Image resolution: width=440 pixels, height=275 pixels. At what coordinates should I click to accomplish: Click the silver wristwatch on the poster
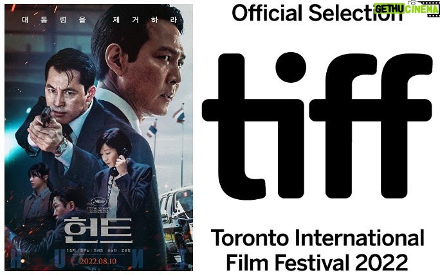(62, 147)
